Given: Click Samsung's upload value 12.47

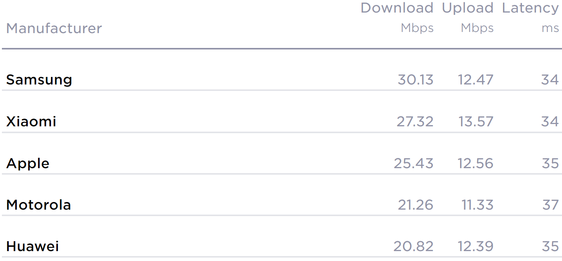Looking at the screenshot, I should click(x=476, y=80).
